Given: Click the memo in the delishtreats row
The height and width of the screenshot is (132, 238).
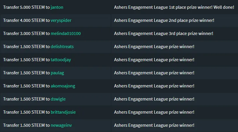Looking at the screenshot, I should [x=154, y=47].
